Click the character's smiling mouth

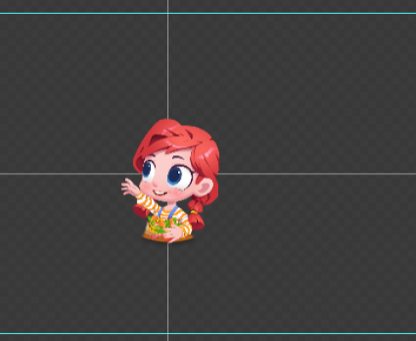click(x=159, y=194)
